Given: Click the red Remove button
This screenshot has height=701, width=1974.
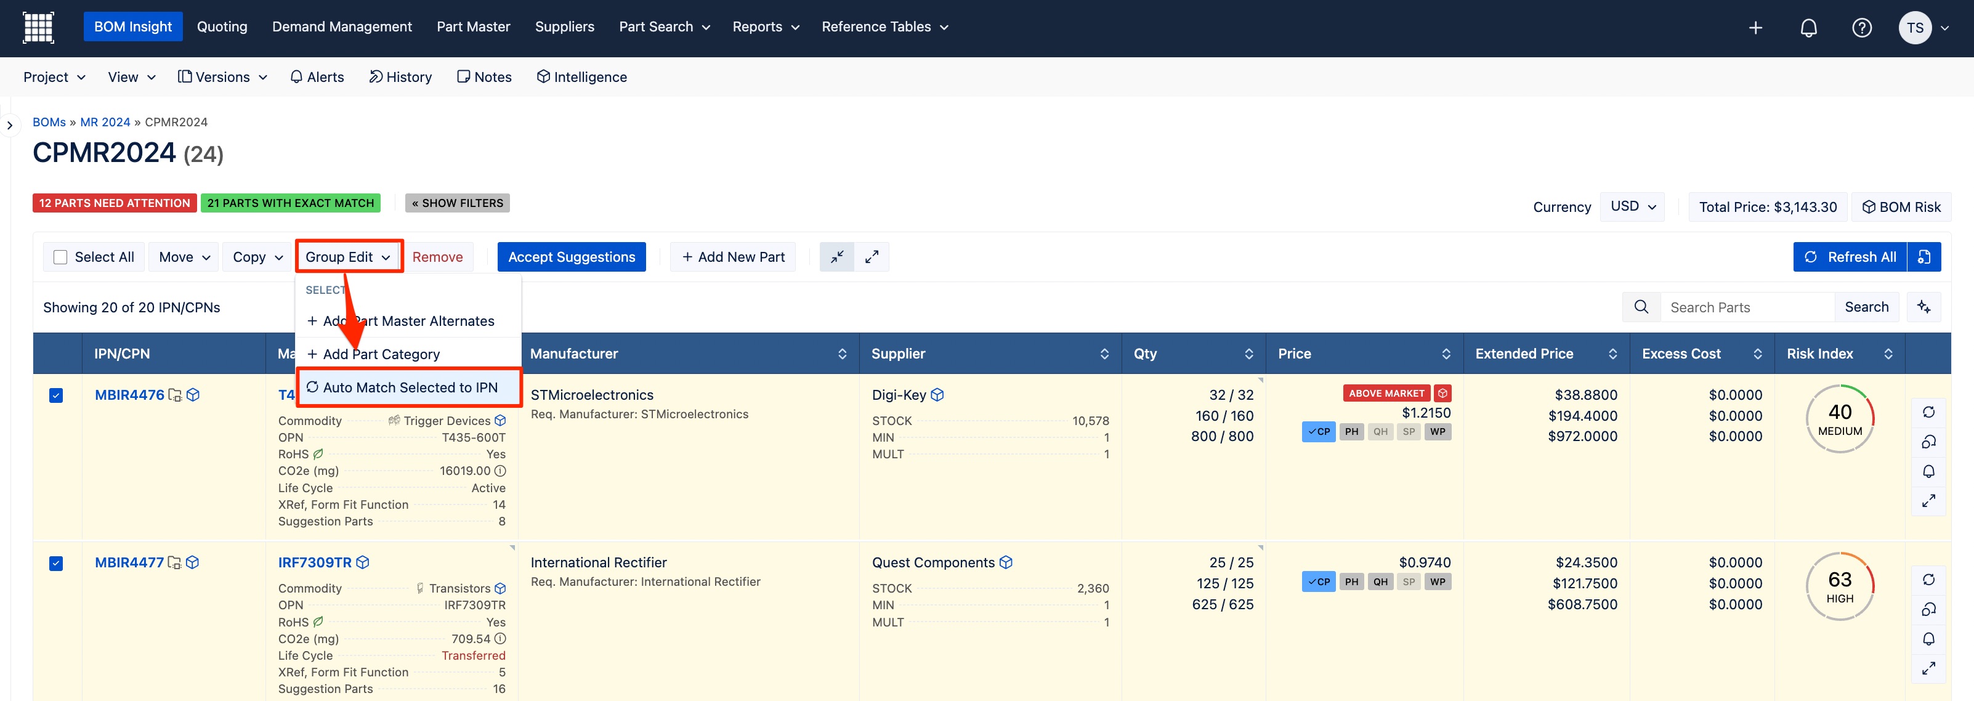Looking at the screenshot, I should (437, 257).
